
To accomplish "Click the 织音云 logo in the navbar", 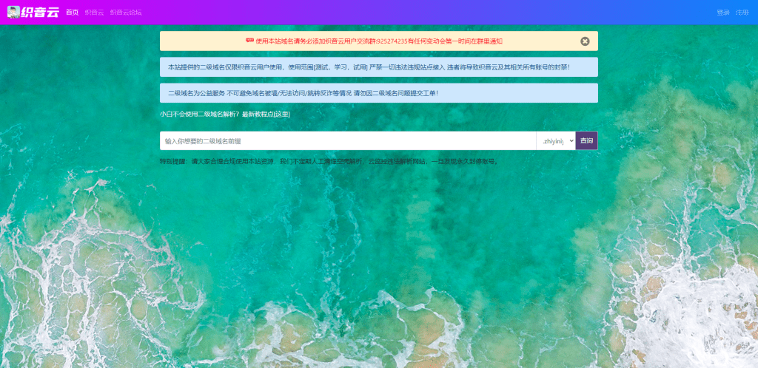I will (41, 12).
